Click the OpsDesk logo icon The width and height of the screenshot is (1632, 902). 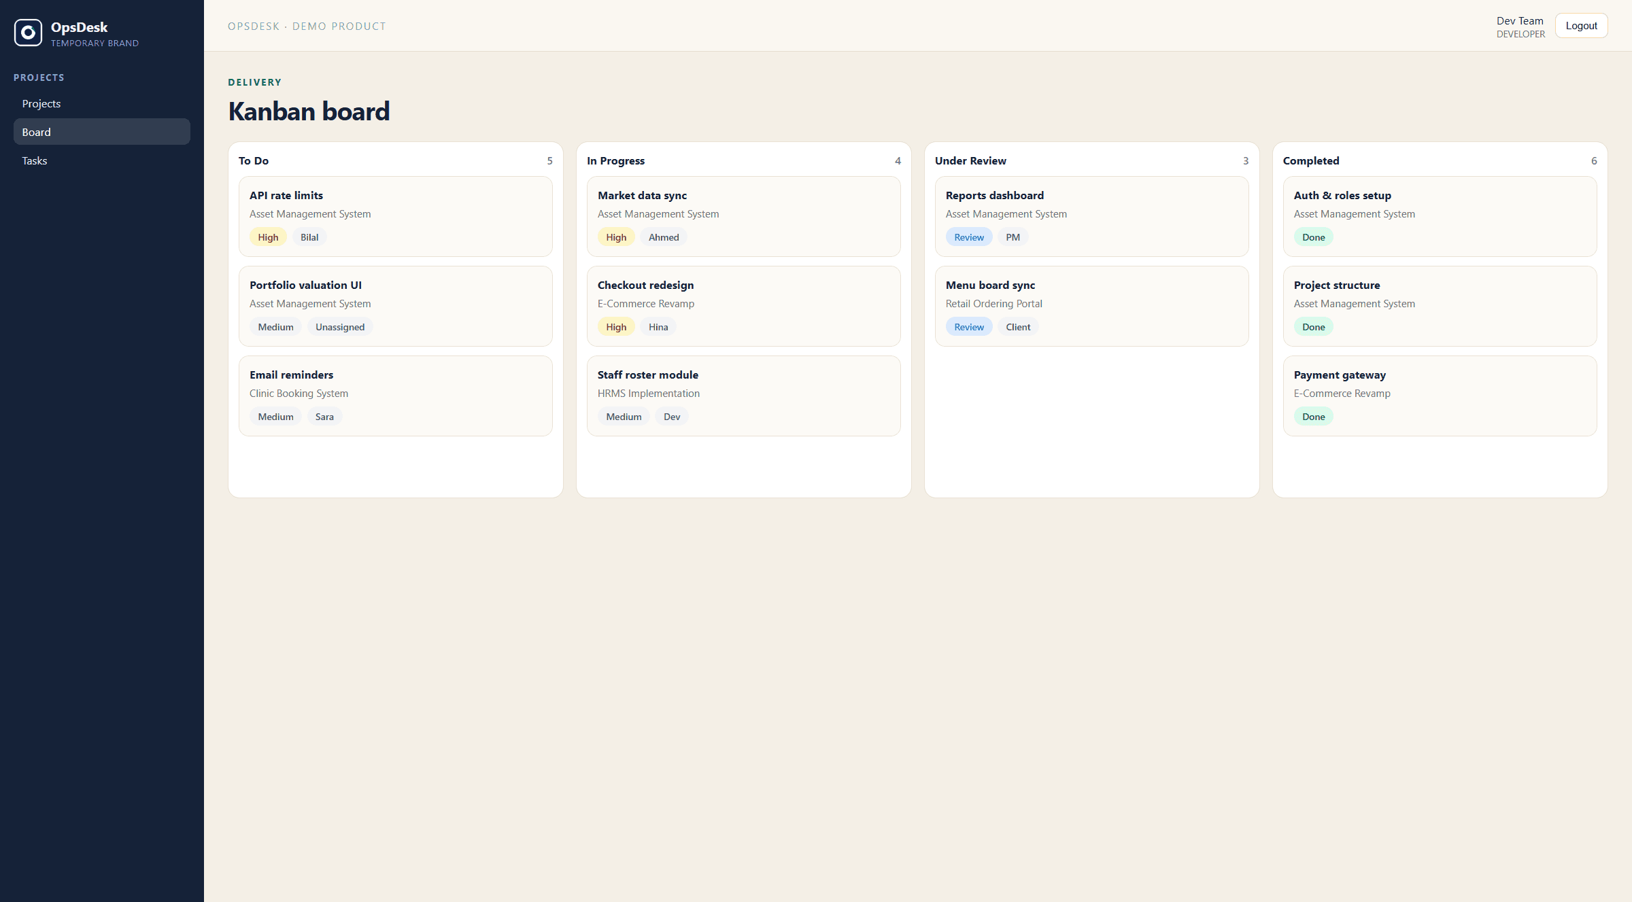coord(28,33)
